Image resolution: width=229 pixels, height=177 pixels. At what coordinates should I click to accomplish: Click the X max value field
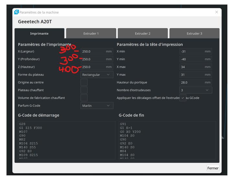point(196,67)
